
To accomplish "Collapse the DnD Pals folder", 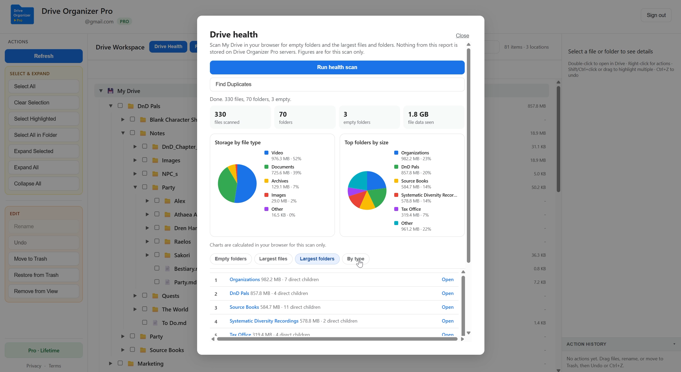I will click(111, 106).
